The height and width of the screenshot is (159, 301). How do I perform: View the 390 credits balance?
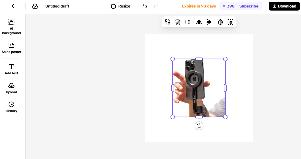point(228,6)
